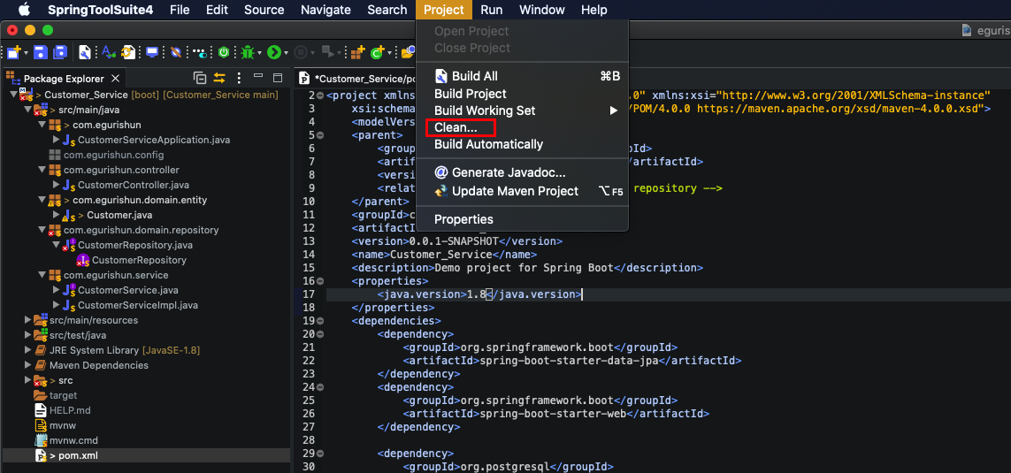This screenshot has height=473, width=1011.
Task: Click the green Debug bug icon
Action: coord(248,52)
